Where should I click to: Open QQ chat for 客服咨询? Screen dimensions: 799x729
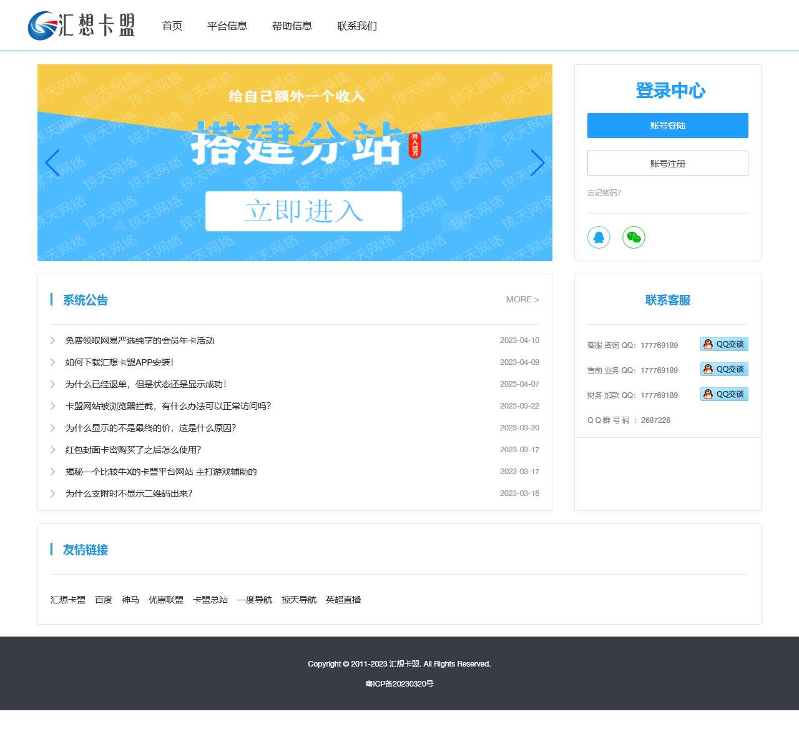pos(723,344)
